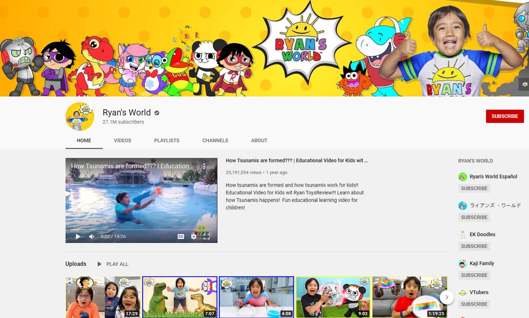Screen dimensions: 529x318
Task: Click the 27.1M subscribers count
Action: 123,122
